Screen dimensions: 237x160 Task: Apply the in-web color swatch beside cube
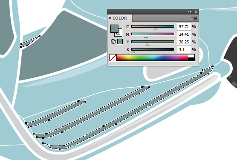[x=120, y=42]
